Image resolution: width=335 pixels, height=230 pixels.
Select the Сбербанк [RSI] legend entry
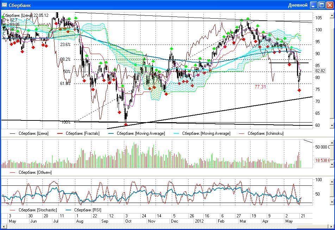(83, 210)
